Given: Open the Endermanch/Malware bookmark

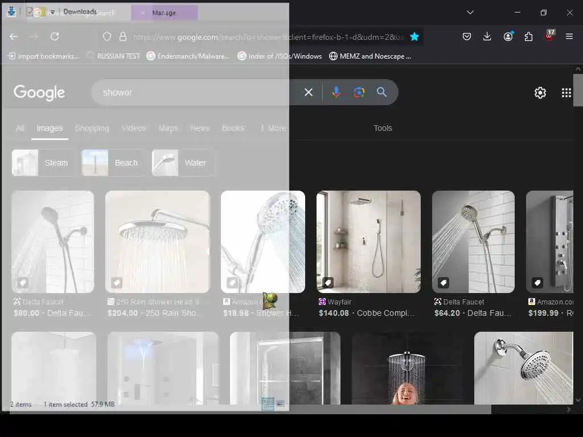Looking at the screenshot, I should pyautogui.click(x=188, y=56).
